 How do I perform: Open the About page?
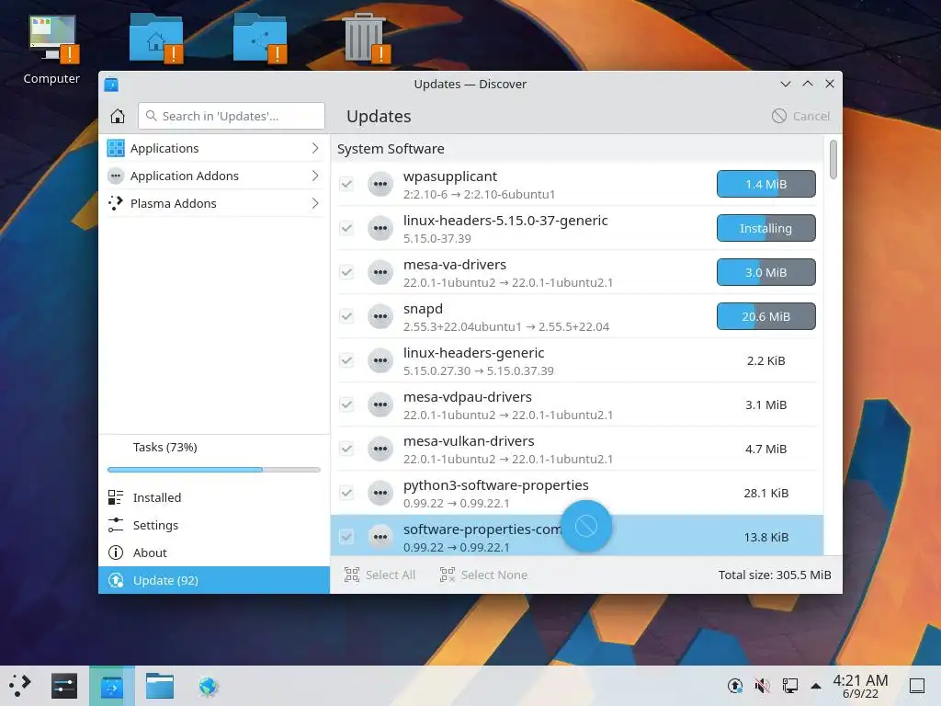point(214,552)
